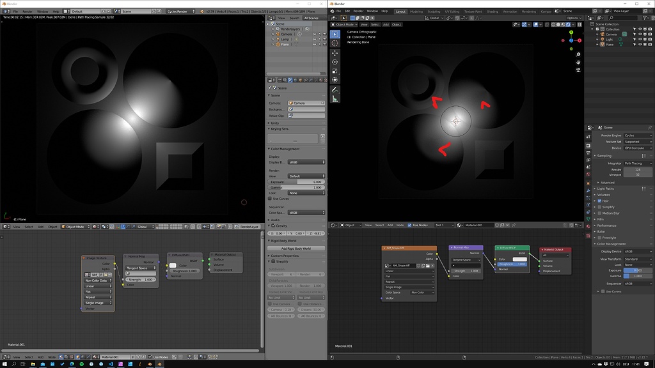Open World properties tab icon in right window
This screenshot has width=655, height=368.
pos(588,174)
